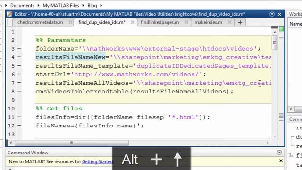Viewport: 302px width, 170px height.
Task: Set breakpoint dash on line 3
Action: [x=19, y=48]
